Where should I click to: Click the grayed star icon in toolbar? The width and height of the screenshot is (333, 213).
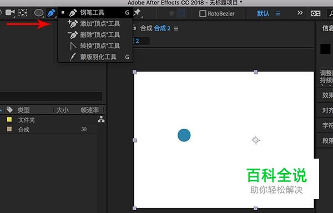[171, 13]
